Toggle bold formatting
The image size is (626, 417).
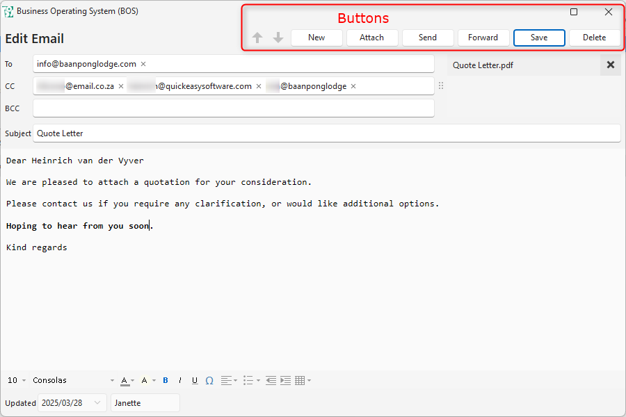click(x=166, y=381)
